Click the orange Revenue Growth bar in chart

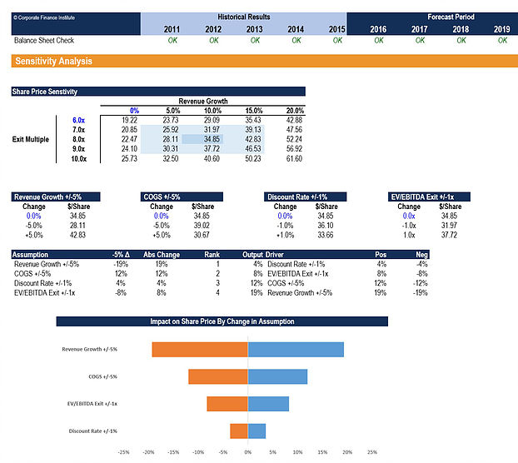click(200, 350)
